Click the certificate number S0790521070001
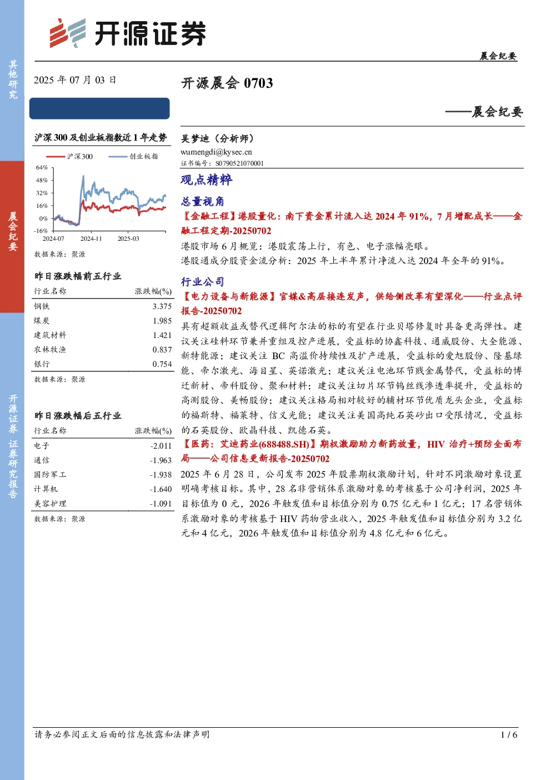Viewport: 551px width, 780px height. pos(239,163)
